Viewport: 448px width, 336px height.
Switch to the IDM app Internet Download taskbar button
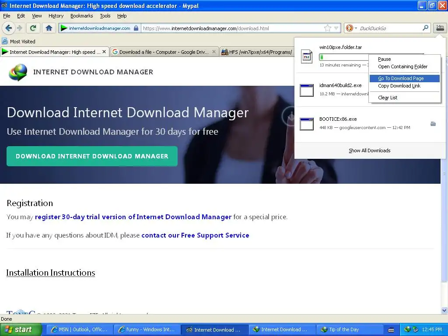(282, 329)
